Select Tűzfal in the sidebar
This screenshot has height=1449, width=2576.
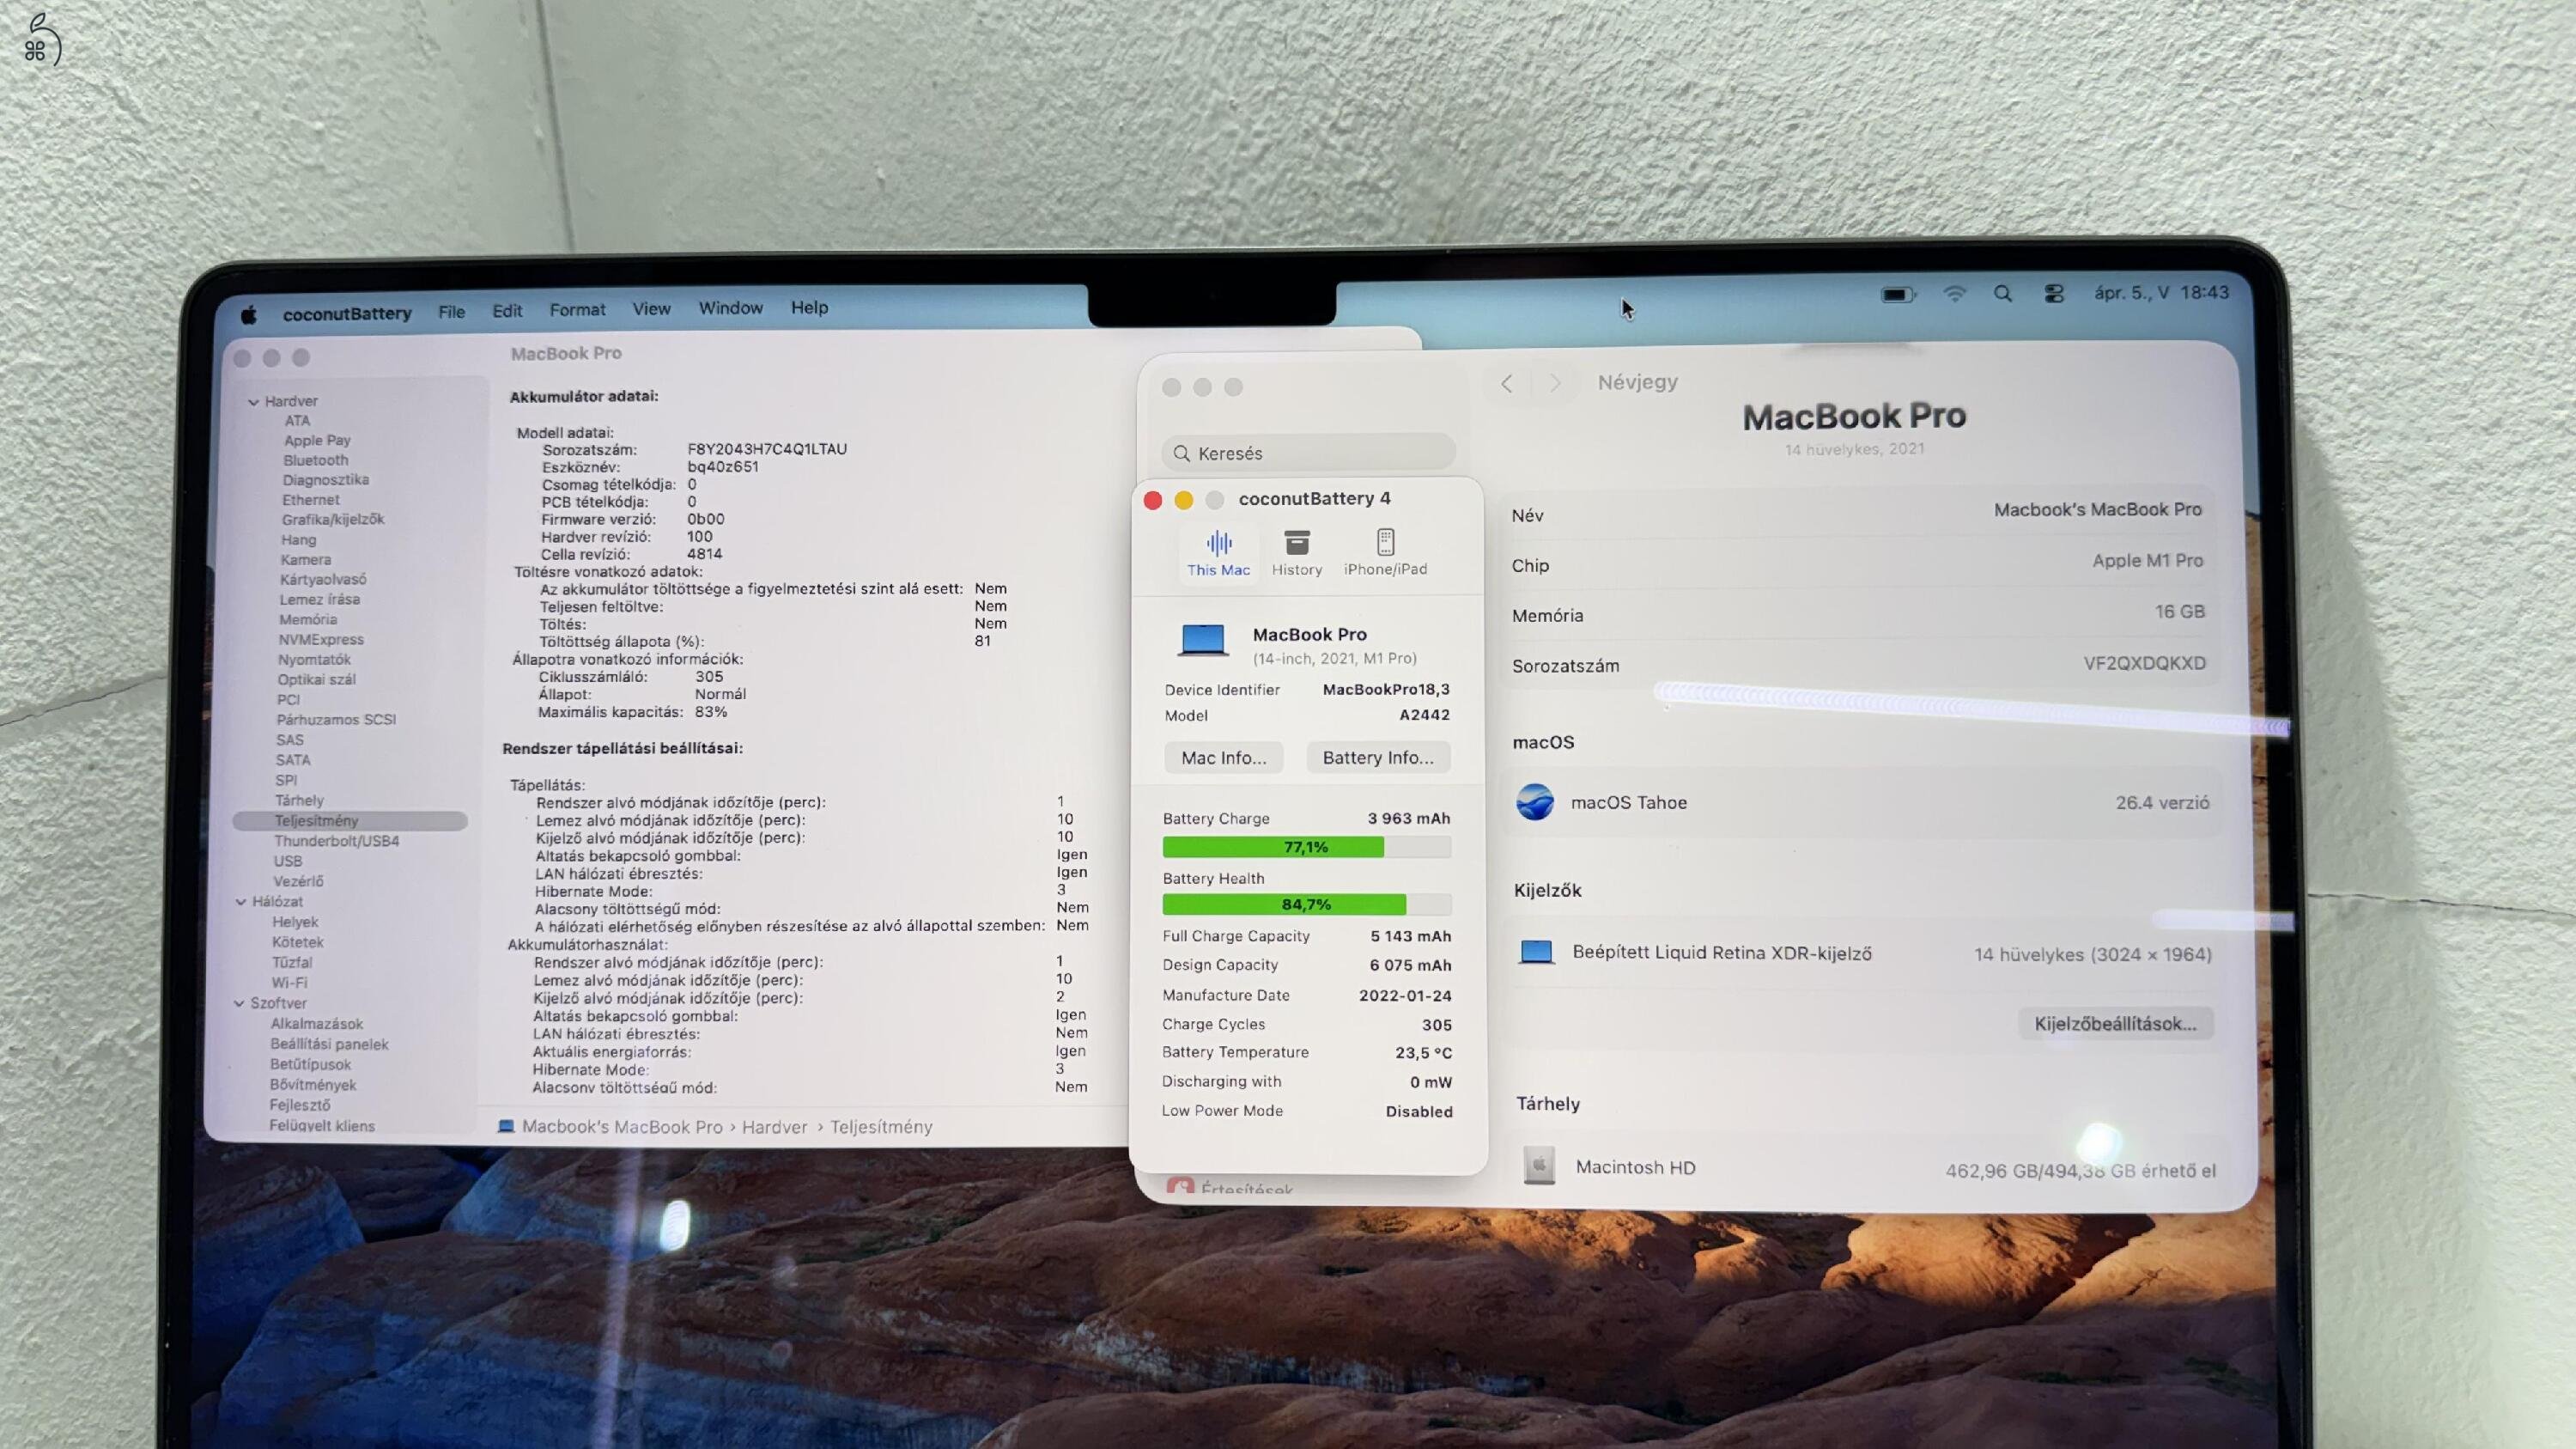point(291,962)
